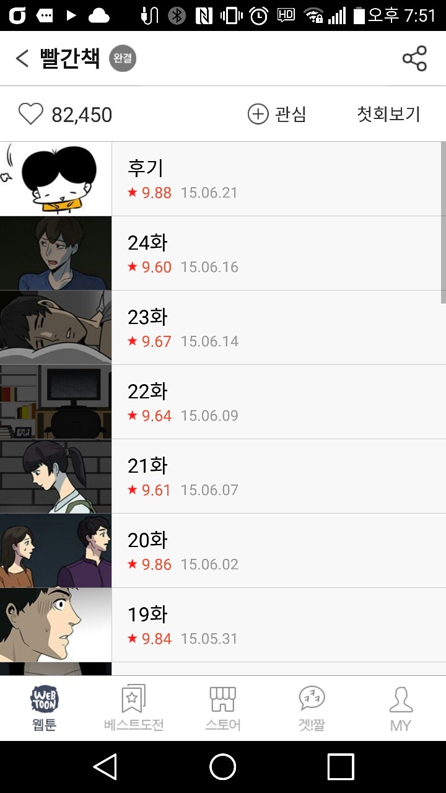
Task: Open 첫회보기 to view the first episode
Action: tap(388, 114)
